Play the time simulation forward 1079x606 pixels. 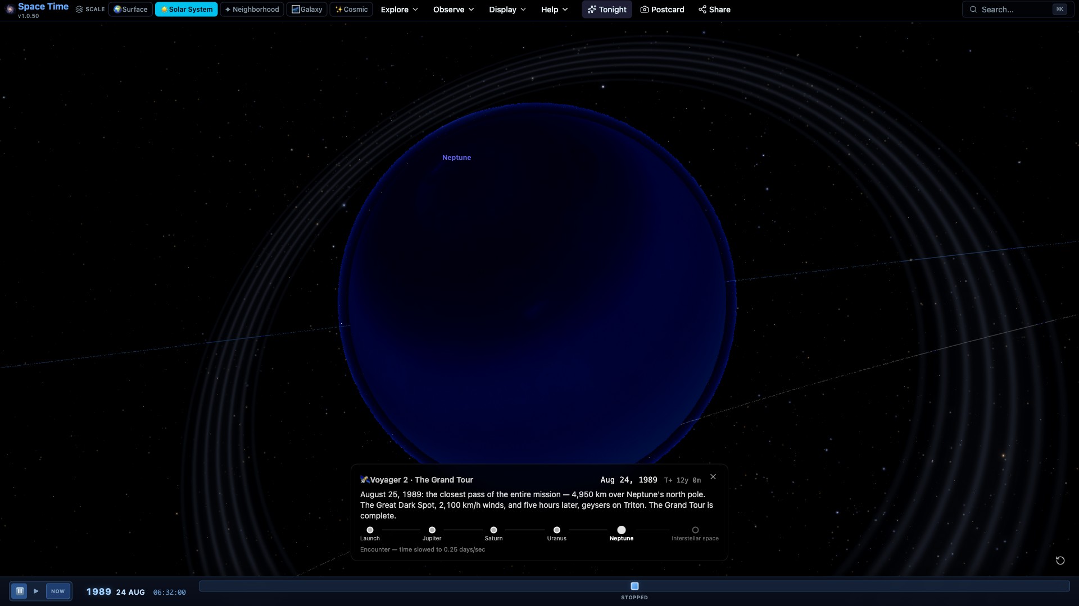click(x=36, y=591)
